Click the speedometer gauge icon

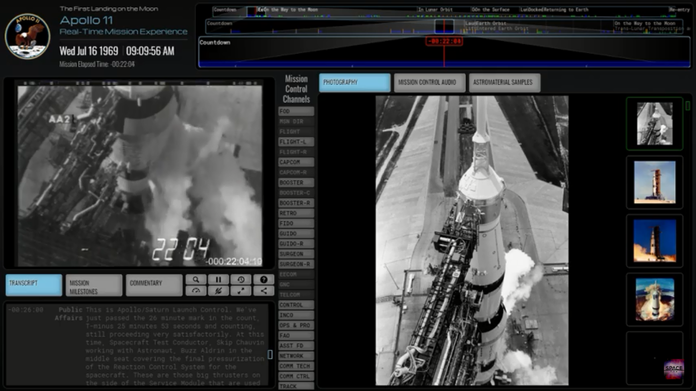196,291
